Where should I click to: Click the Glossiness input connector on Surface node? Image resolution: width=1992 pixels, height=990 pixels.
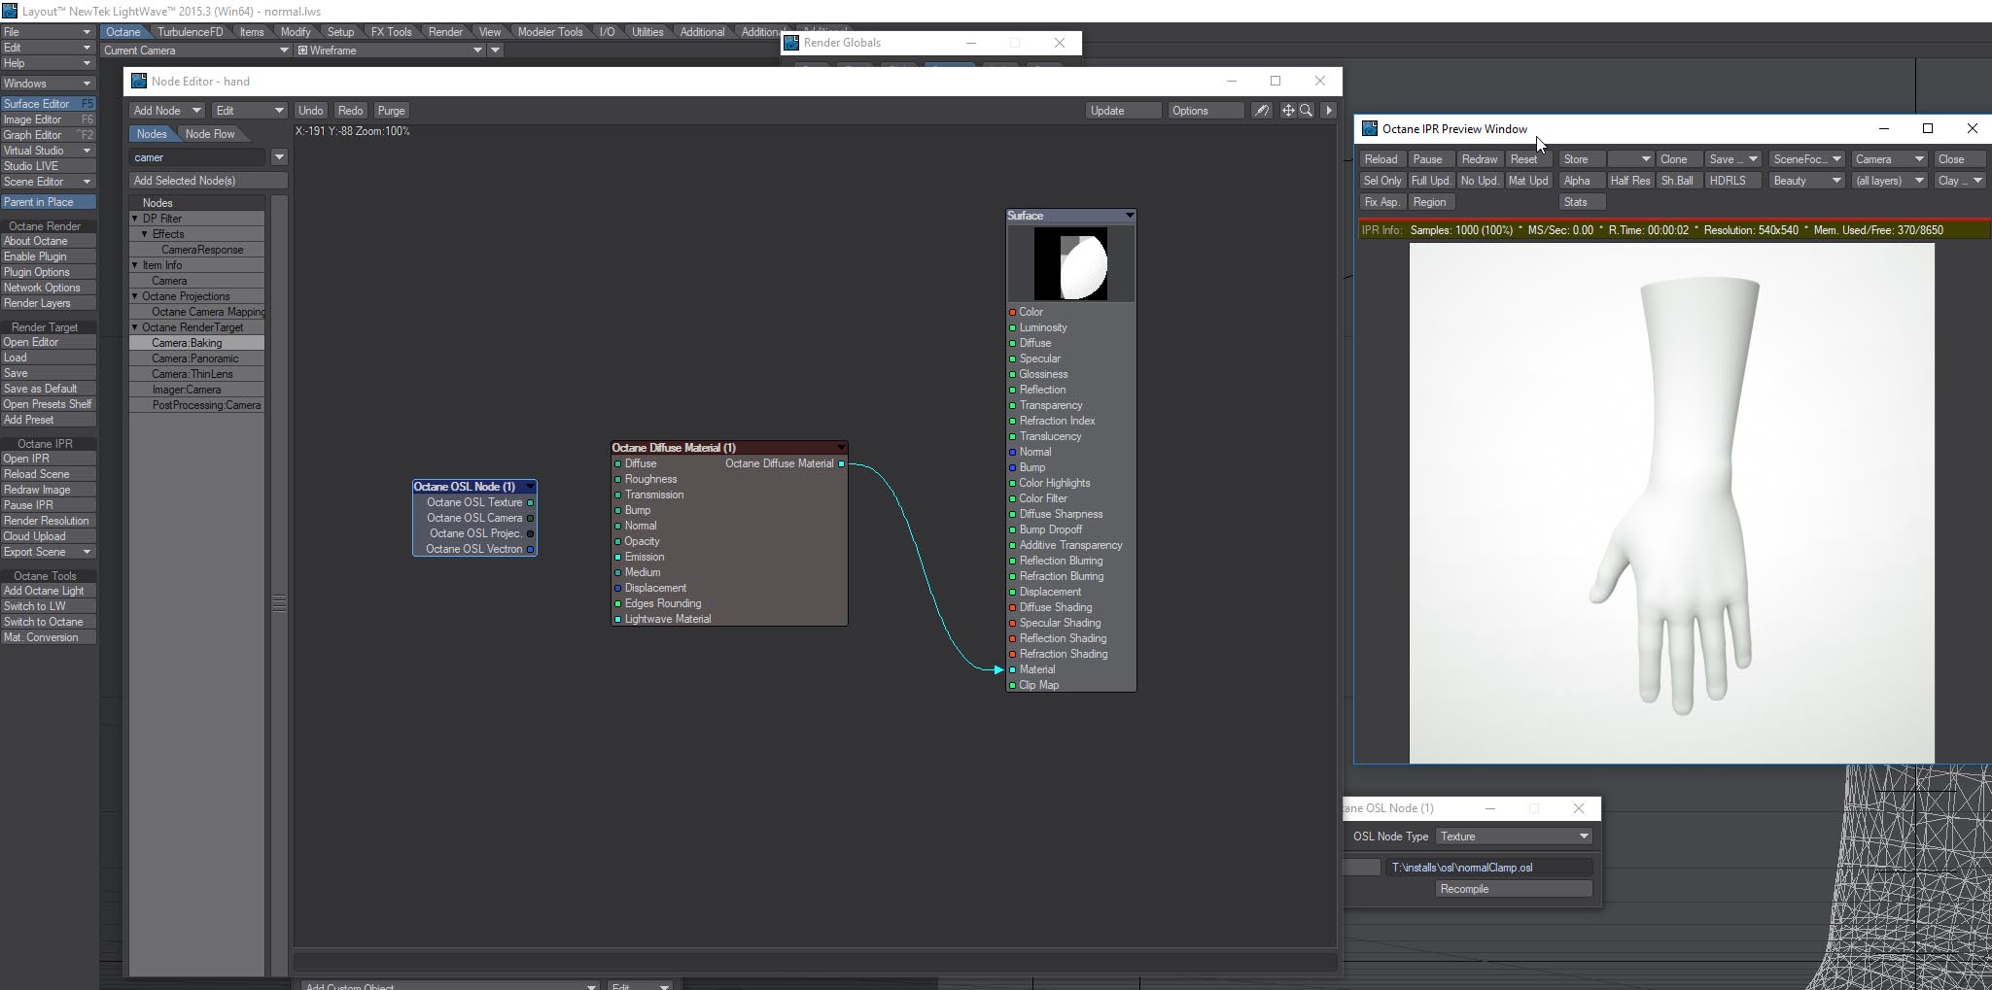coord(1012,375)
